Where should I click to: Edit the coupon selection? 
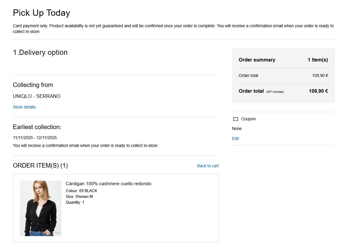[x=235, y=139]
